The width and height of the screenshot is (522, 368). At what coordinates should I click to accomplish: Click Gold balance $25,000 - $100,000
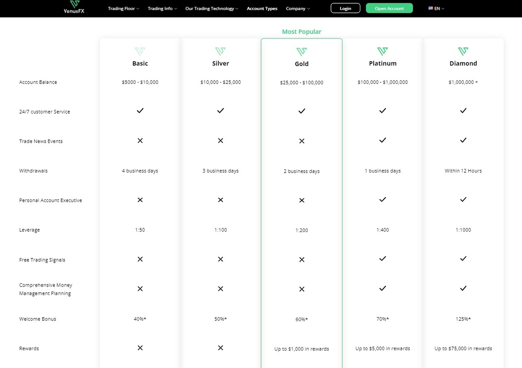(302, 82)
